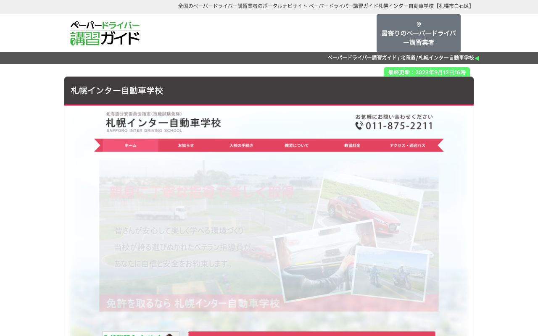The image size is (538, 336).
Task: Open the お知らせ tab
Action: coord(185,145)
